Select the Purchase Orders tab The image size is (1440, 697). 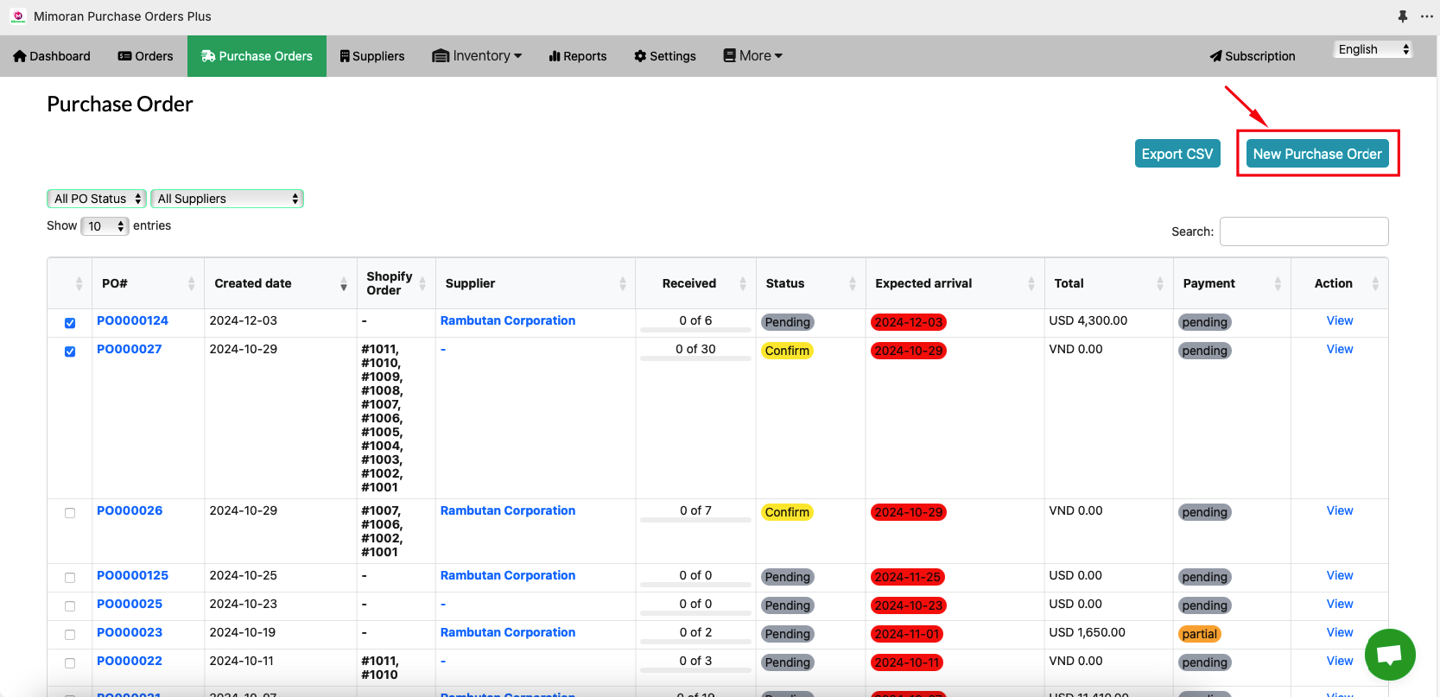pyautogui.click(x=257, y=56)
